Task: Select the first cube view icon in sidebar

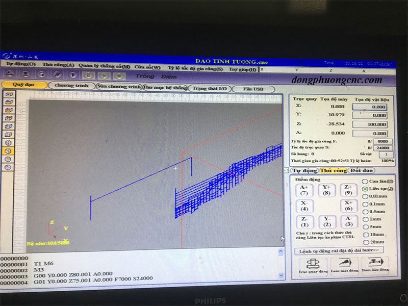Action: pos(9,94)
